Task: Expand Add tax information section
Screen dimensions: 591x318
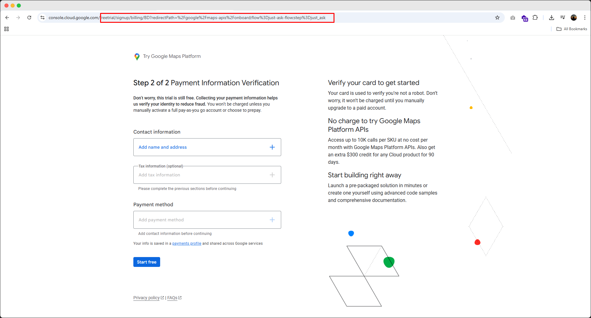Action: click(x=207, y=175)
